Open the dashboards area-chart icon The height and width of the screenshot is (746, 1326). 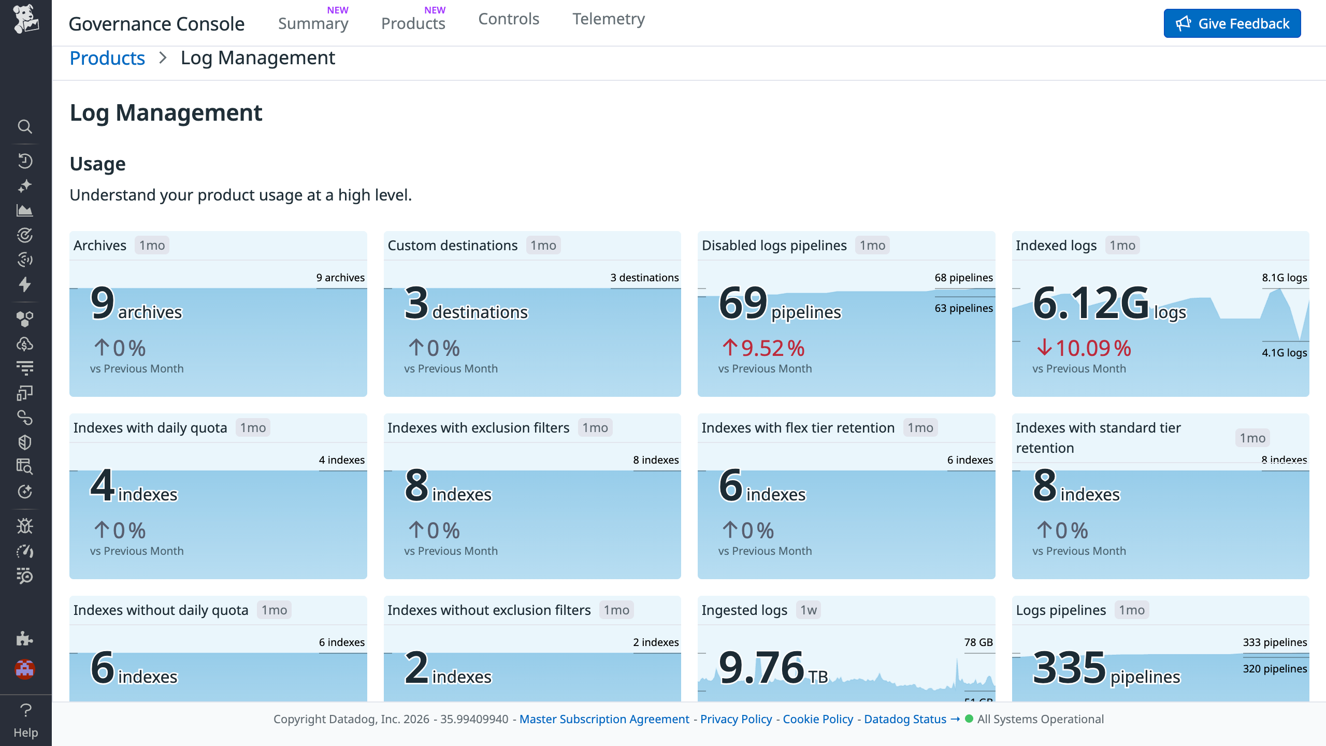pos(25,210)
